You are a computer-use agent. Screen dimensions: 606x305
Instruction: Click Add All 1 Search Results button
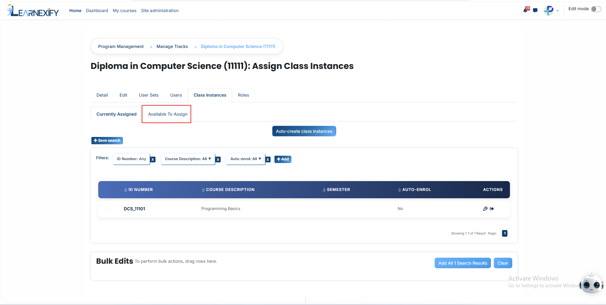tap(463, 263)
